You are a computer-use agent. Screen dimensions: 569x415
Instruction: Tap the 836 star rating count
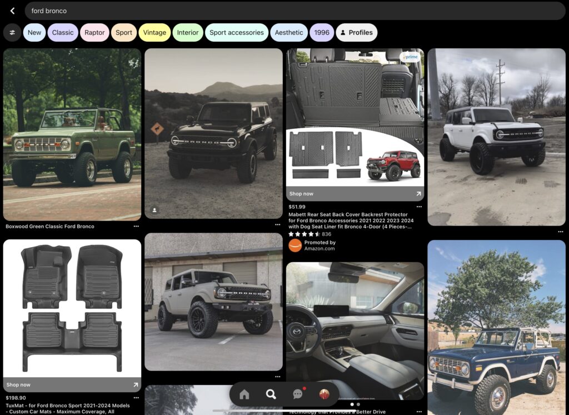[326, 234]
